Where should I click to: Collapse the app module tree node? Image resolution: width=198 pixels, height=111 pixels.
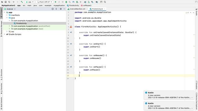pos(5,12)
